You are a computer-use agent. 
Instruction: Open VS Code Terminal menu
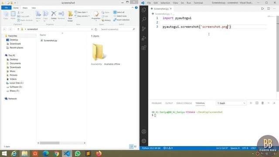[198, 3]
